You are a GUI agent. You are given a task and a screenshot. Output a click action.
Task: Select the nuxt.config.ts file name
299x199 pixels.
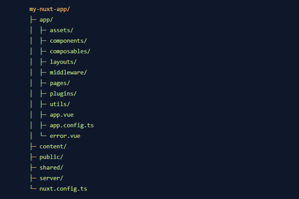pyautogui.click(x=63, y=189)
